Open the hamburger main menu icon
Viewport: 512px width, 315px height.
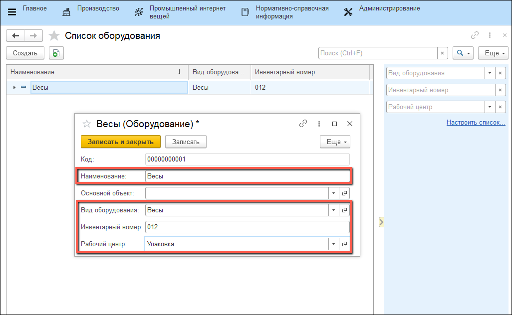[12, 12]
